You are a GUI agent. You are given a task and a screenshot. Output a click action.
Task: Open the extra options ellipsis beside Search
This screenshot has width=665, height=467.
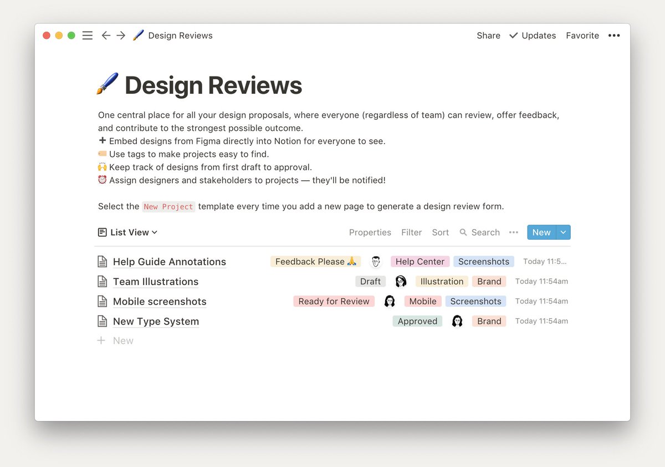tap(513, 232)
